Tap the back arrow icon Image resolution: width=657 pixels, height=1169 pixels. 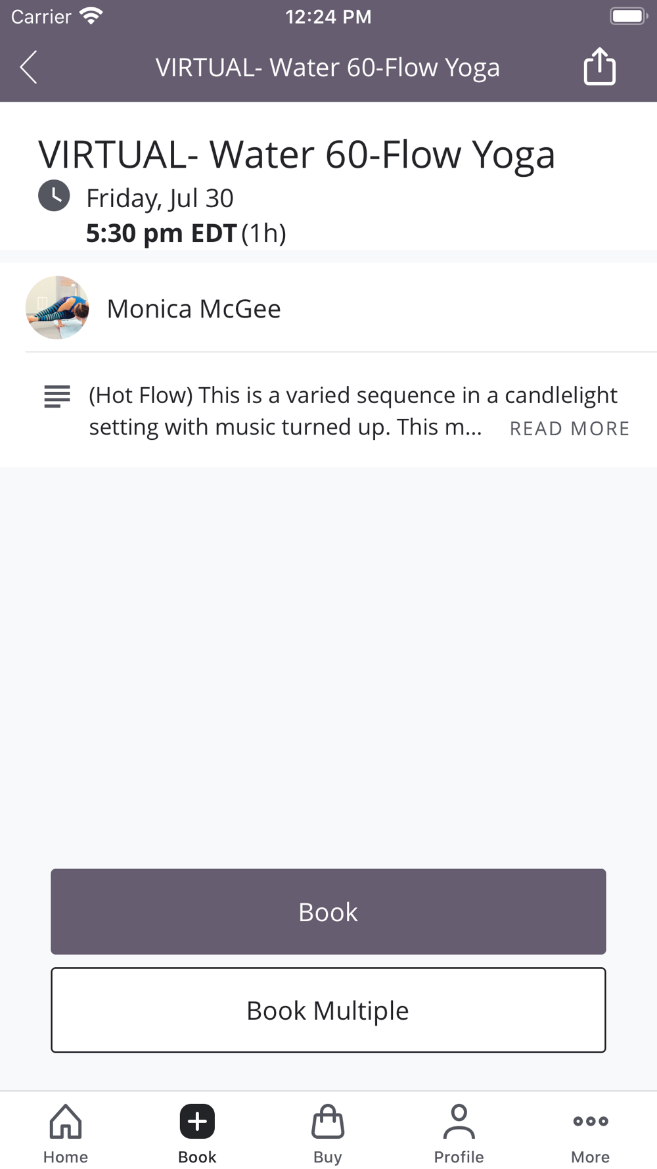(x=29, y=67)
